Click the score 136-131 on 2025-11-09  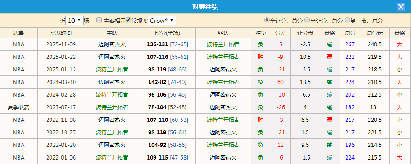[157, 44]
